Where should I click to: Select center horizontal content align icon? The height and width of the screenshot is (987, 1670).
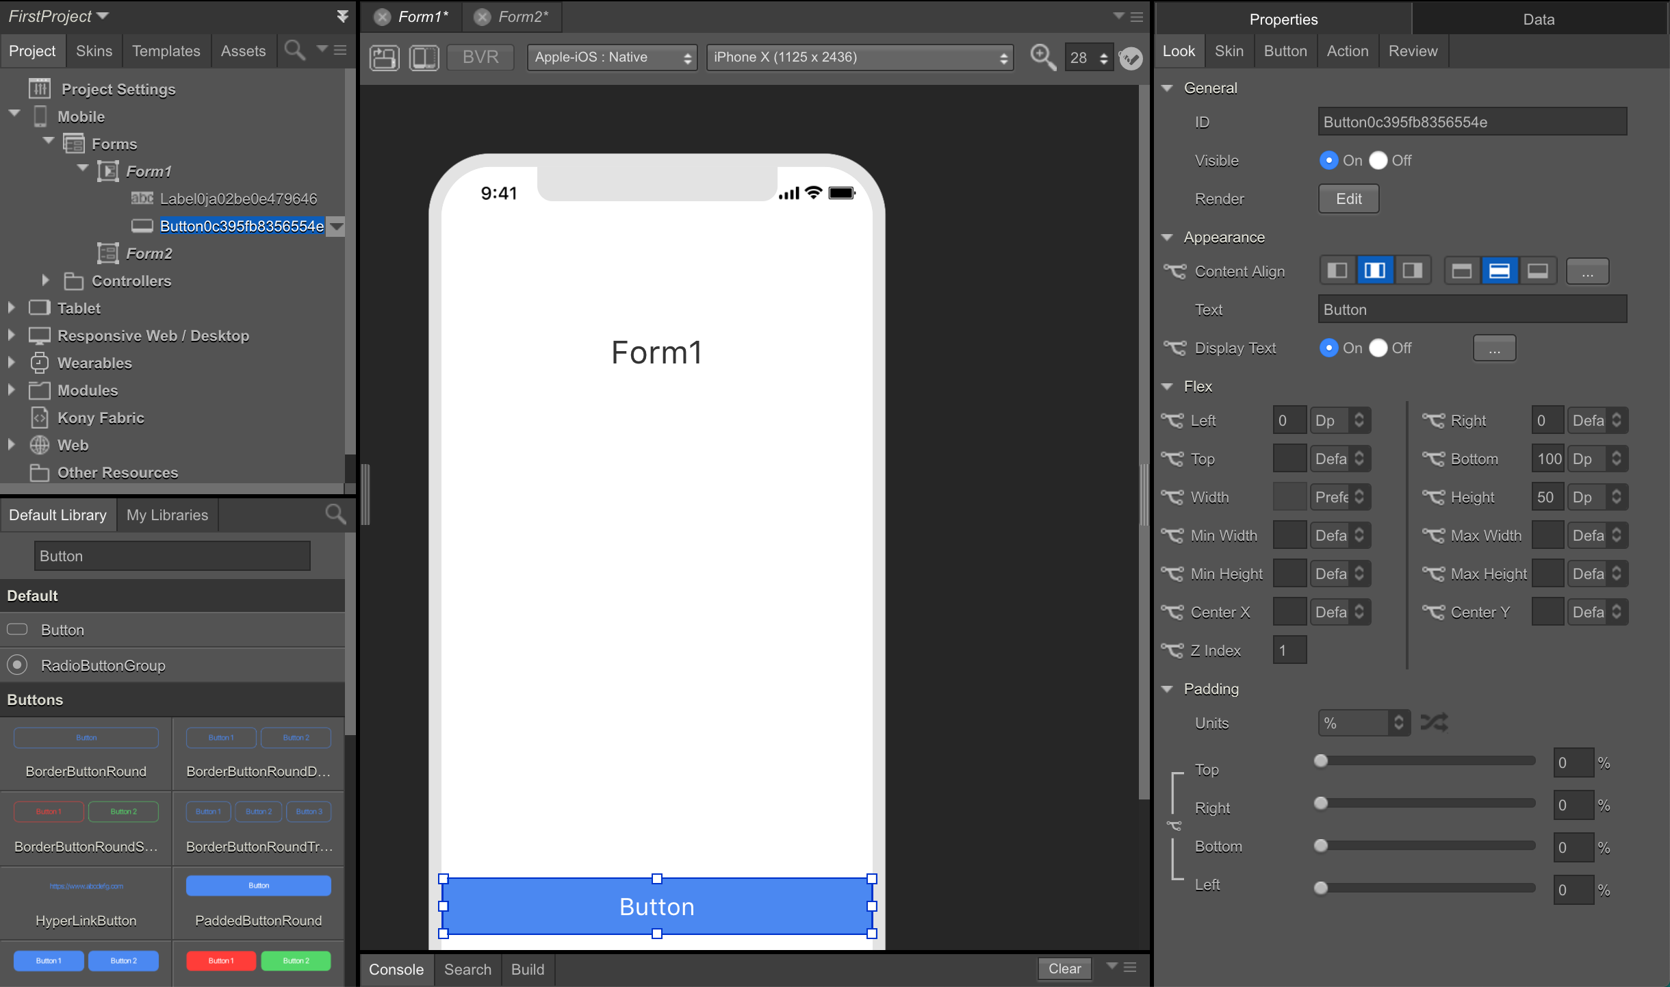1374,271
